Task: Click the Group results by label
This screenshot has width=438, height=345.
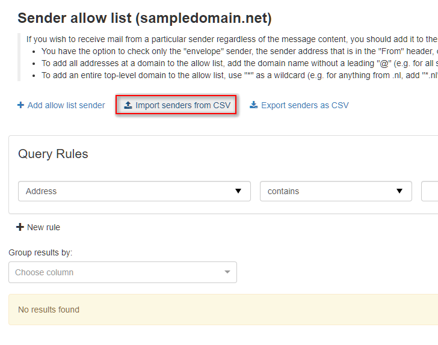Action: pos(40,252)
